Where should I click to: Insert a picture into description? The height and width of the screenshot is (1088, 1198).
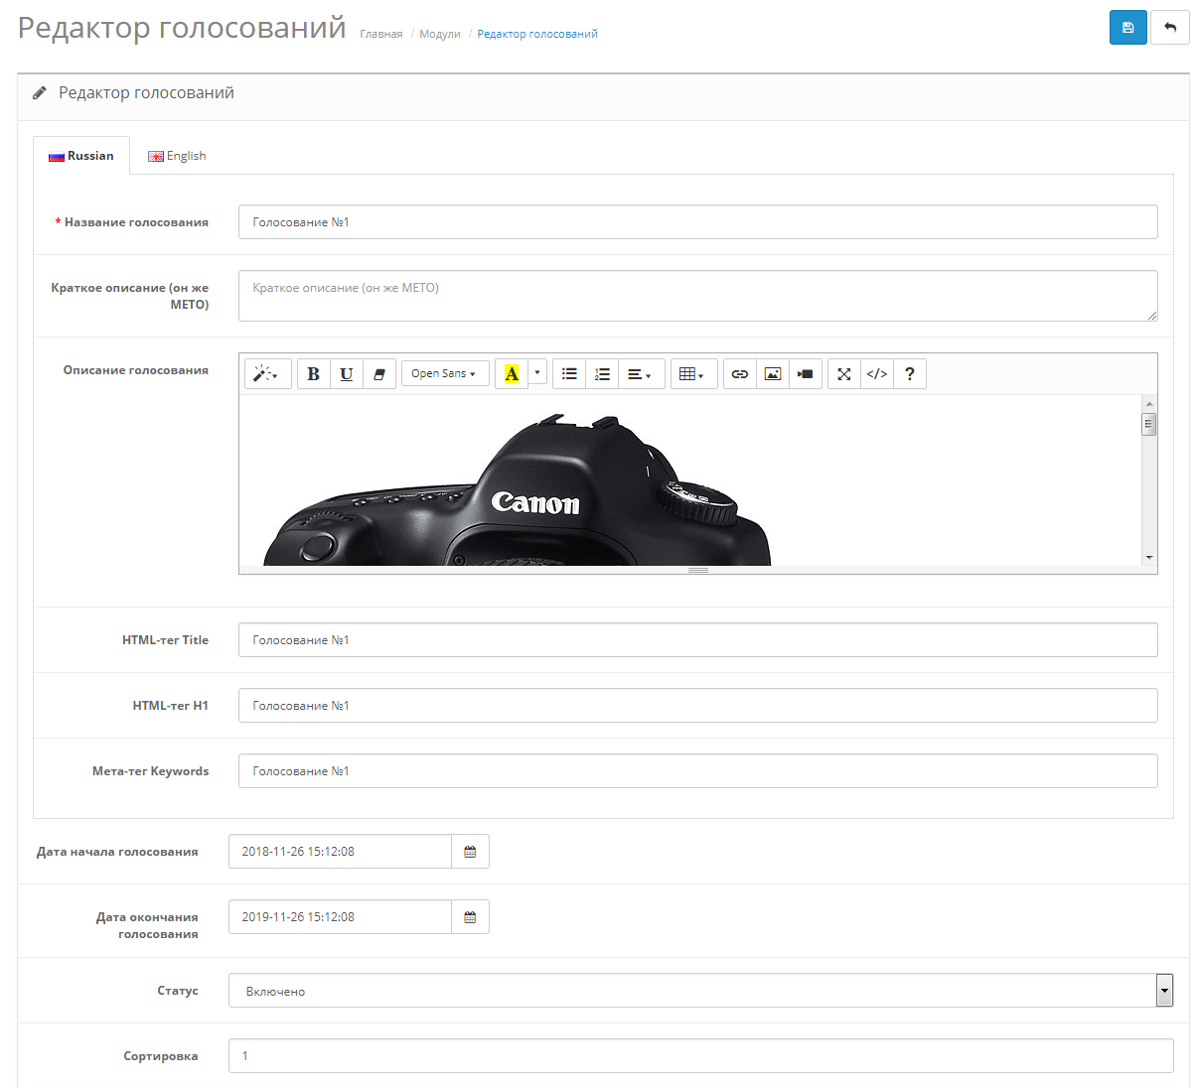tap(772, 374)
